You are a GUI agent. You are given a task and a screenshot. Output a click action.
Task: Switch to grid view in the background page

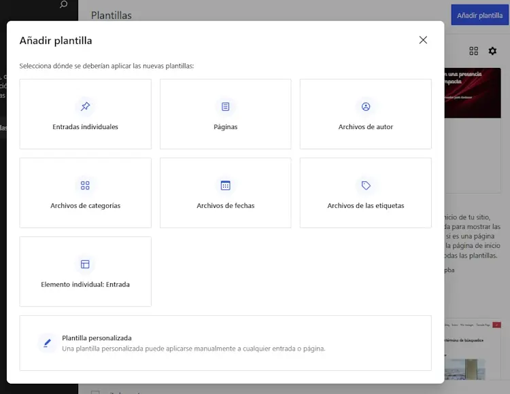(473, 51)
